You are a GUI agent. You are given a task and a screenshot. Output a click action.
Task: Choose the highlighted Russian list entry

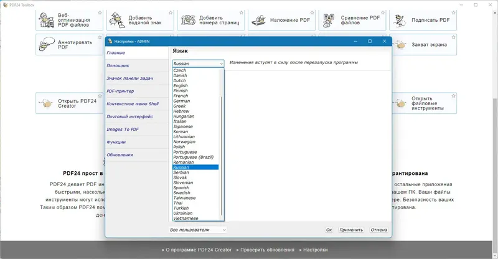point(195,167)
